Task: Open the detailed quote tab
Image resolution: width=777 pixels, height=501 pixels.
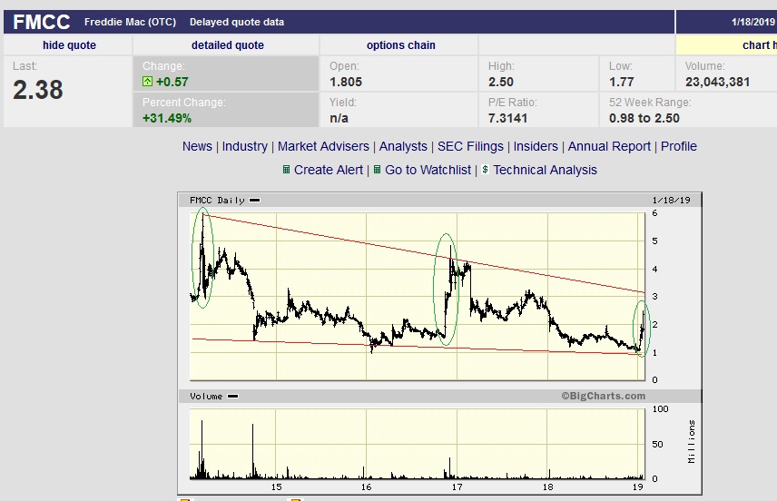Action: coord(228,45)
